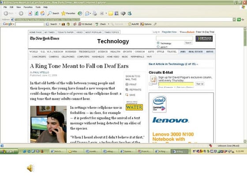
Task: Click the Save icon in article tools
Action: pyautogui.click(x=127, y=95)
